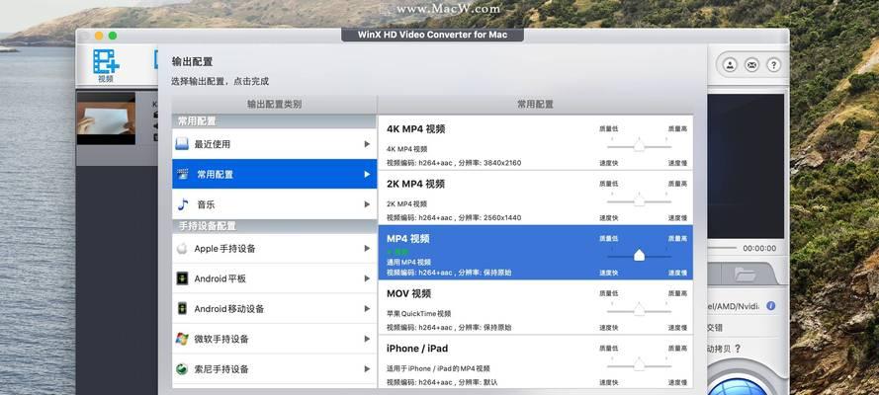879x395 pixels.
Task: Select the MOV 视频 preset title
Action: [408, 293]
